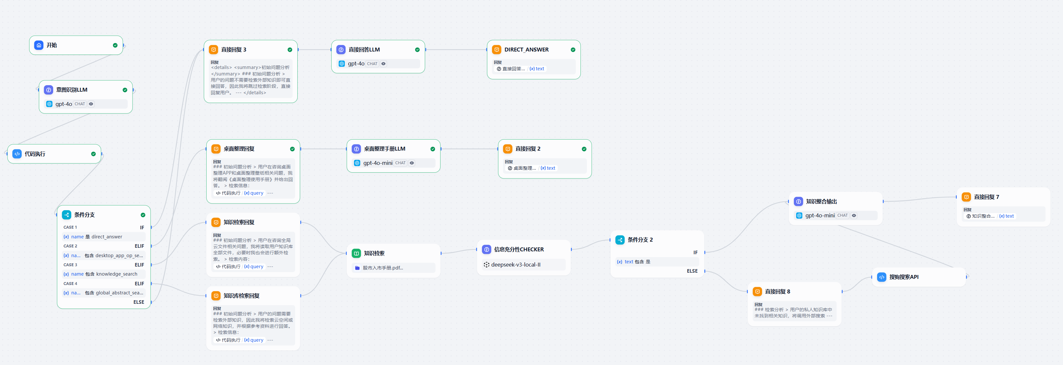Select the 搜狗搜索API code icon
Viewport: 1063px width, 365px height.
(881, 277)
